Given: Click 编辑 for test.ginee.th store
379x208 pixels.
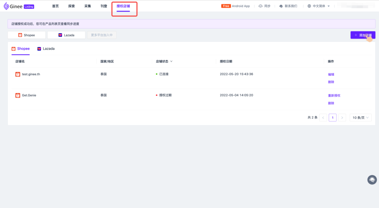Looking at the screenshot, I should tap(331, 74).
